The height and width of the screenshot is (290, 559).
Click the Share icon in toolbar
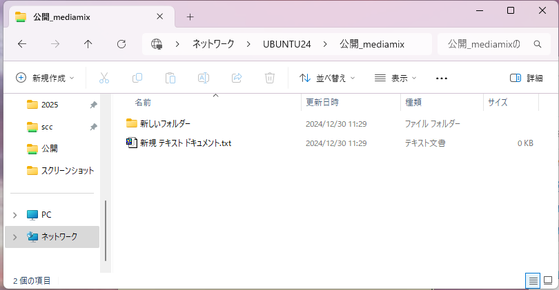click(x=237, y=78)
